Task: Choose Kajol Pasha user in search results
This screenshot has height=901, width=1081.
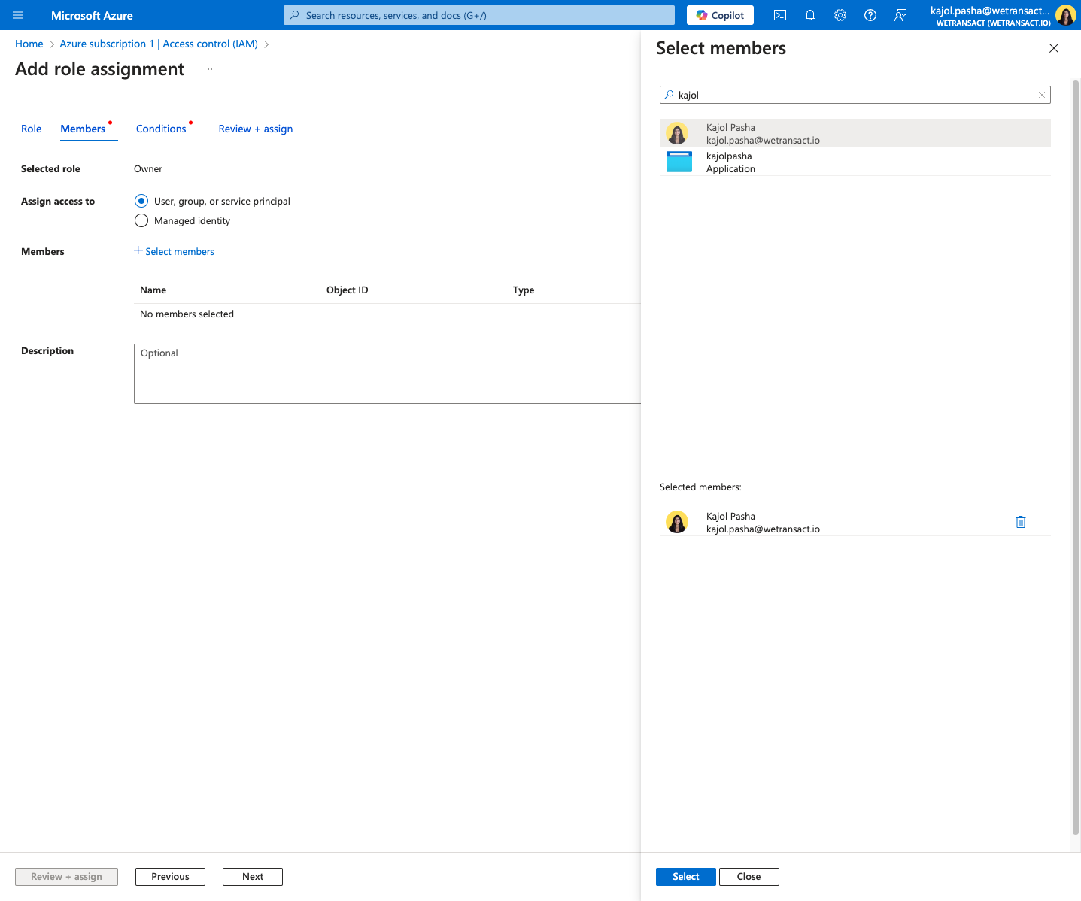Action: pyautogui.click(x=855, y=133)
